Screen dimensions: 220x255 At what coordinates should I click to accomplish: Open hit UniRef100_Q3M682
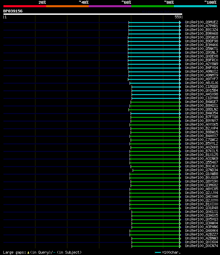coord(201,185)
